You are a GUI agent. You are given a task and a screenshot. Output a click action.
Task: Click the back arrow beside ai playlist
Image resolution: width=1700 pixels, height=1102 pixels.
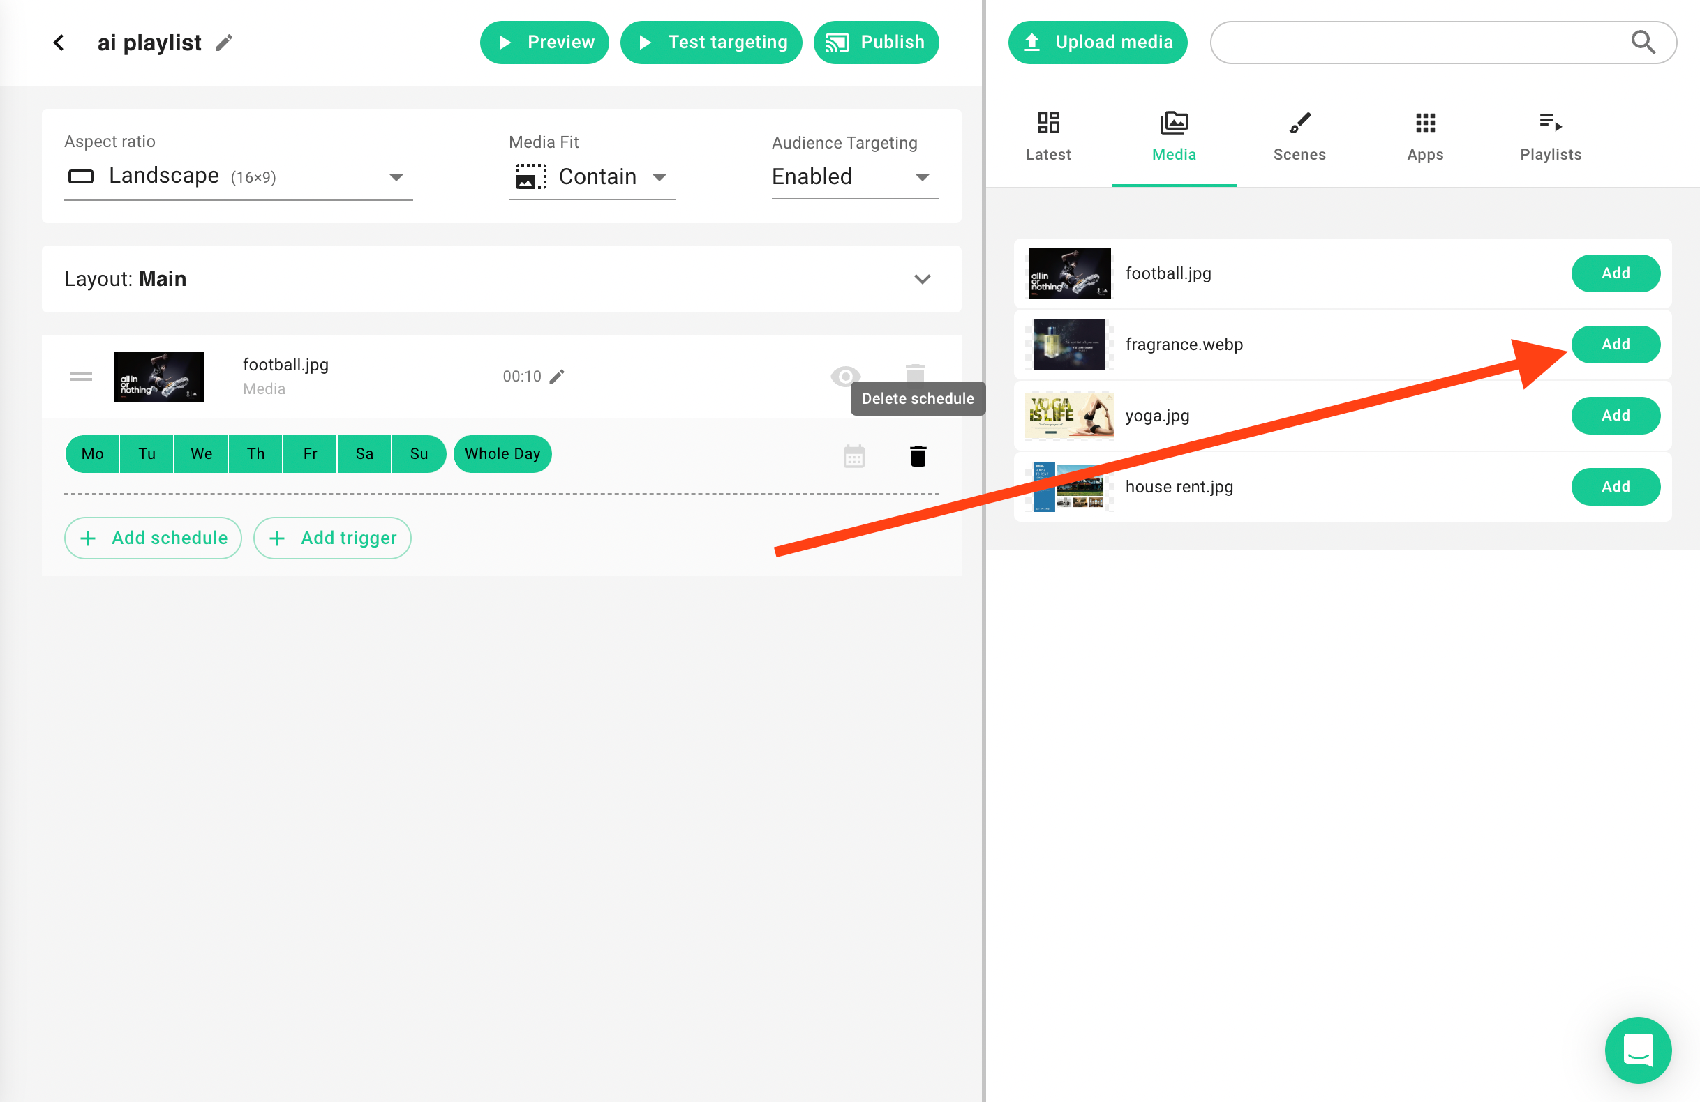pos(59,43)
